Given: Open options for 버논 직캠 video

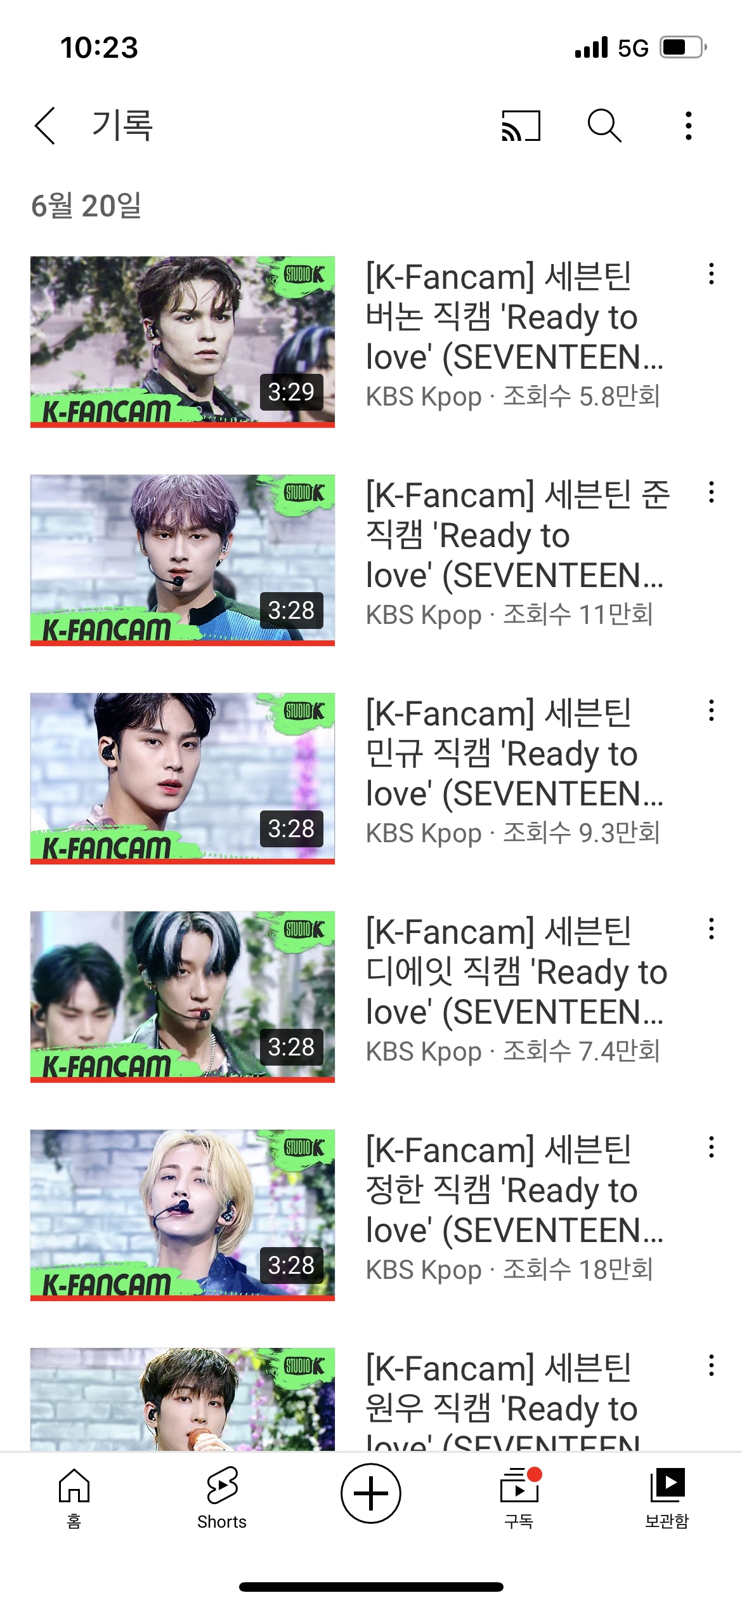Looking at the screenshot, I should 712,274.
